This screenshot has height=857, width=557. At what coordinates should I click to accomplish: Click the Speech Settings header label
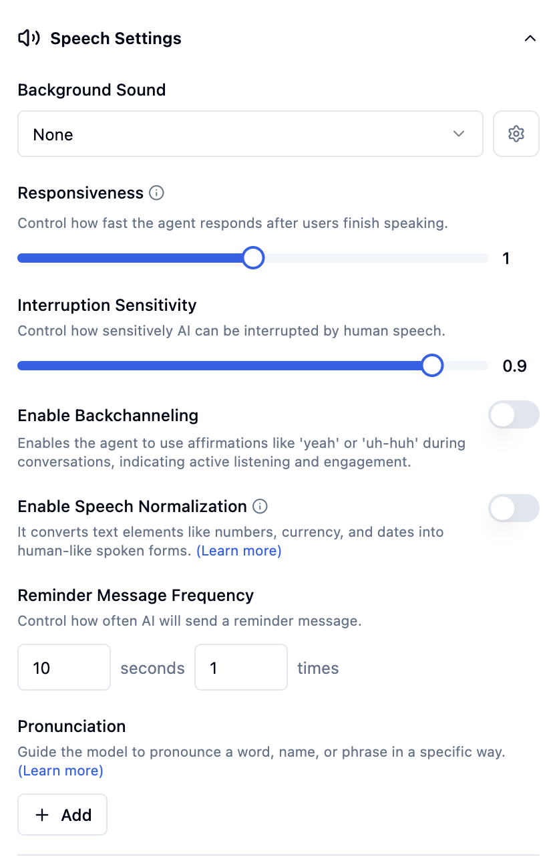tap(115, 38)
